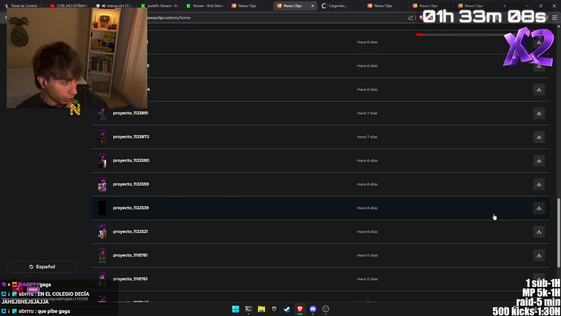The image size is (561, 316).
Task: Switch to the jovialTv Stream tab
Action: [x=160, y=6]
